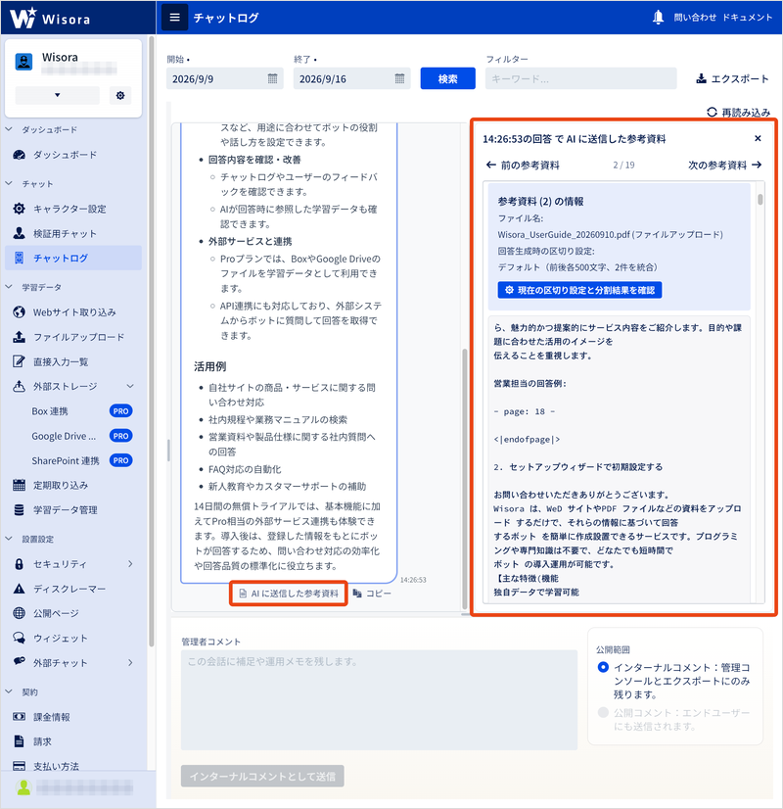Focus the フィルター keyword input field
This screenshot has height=809, width=783.
[581, 78]
